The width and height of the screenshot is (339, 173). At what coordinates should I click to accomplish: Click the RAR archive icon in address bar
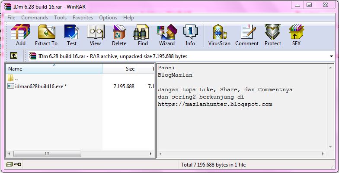pyautogui.click(x=33, y=56)
